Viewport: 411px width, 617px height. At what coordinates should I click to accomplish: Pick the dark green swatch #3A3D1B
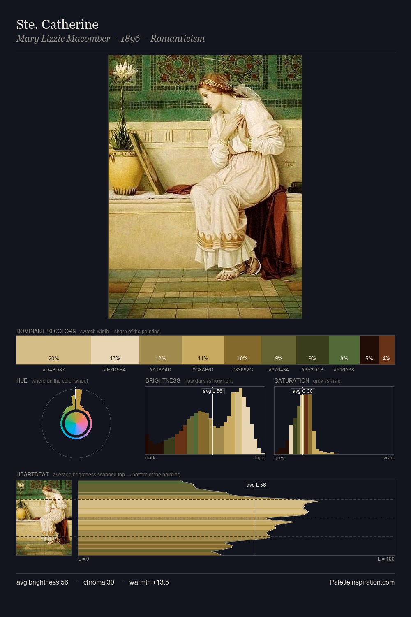click(312, 350)
